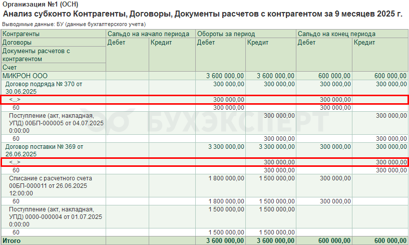Open Списание с расчетного счета 00БП-000011
Viewport: 409px width, 245px height.
coord(51,186)
